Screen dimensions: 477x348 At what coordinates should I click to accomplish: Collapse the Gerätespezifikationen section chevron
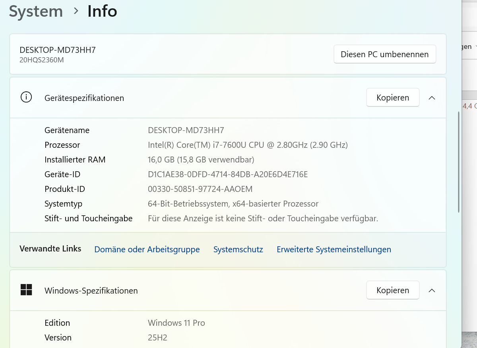click(432, 98)
